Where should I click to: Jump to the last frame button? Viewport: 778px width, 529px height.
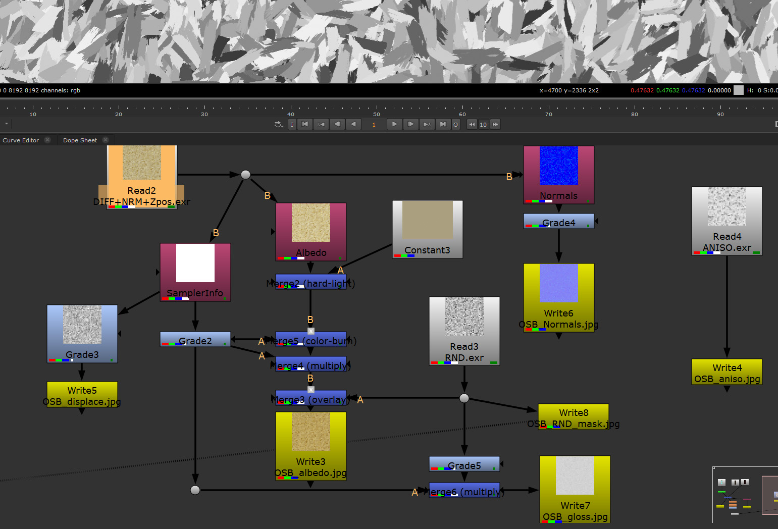coord(443,124)
